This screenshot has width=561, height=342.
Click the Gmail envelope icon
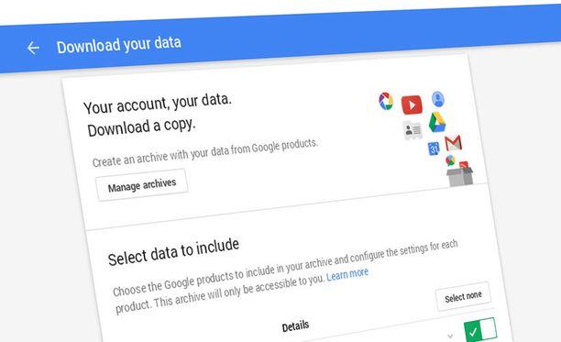click(x=454, y=143)
